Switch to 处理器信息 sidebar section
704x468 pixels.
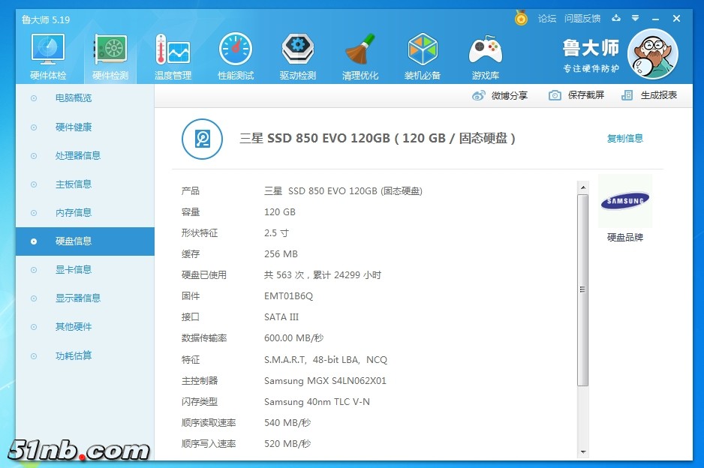click(x=77, y=156)
